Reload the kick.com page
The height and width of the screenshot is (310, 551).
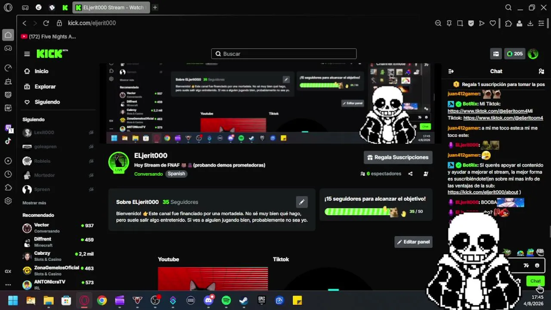coord(46,23)
